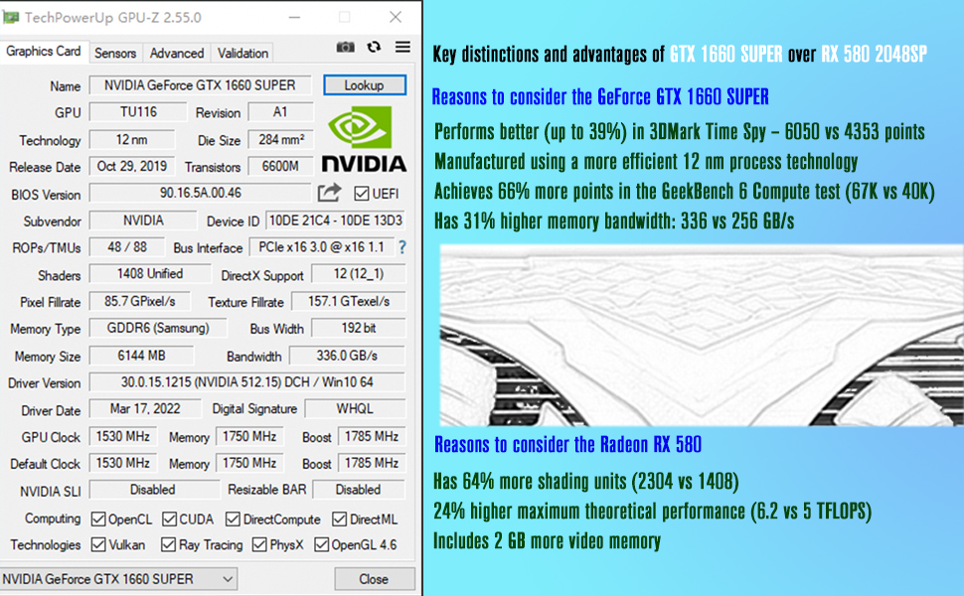Click the Default Clock value 1530 MHz

pyautogui.click(x=123, y=463)
